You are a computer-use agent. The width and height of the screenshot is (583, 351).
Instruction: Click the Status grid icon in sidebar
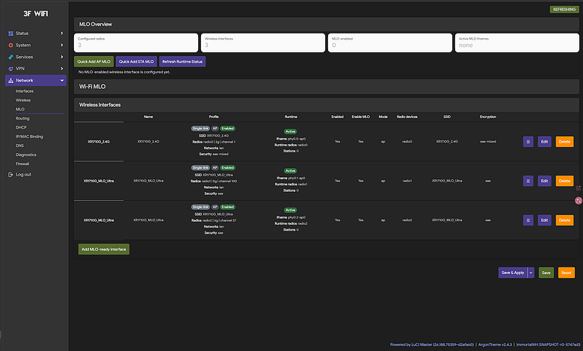tap(10, 34)
